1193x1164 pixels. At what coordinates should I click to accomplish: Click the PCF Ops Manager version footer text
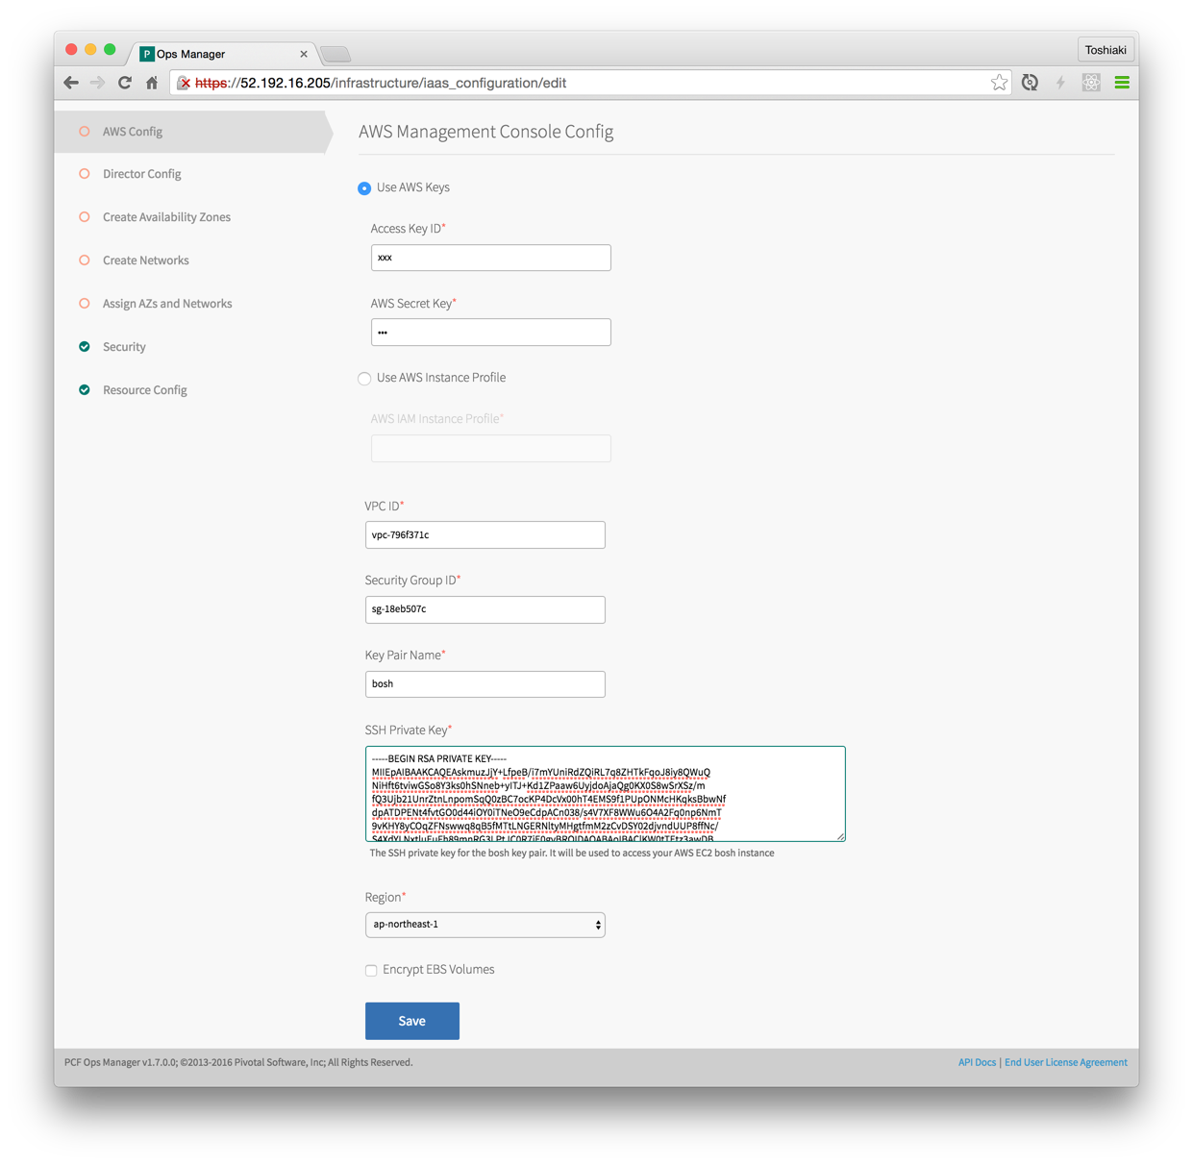(238, 1062)
